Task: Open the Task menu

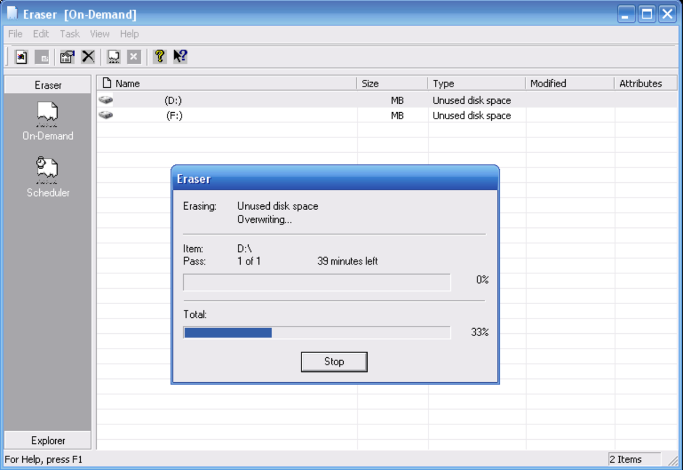Action: pyautogui.click(x=70, y=34)
